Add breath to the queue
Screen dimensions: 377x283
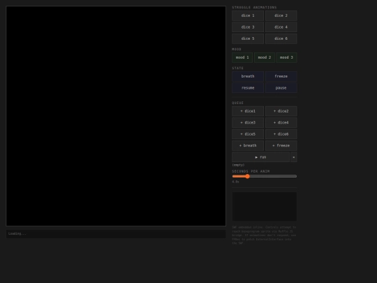[x=248, y=145]
